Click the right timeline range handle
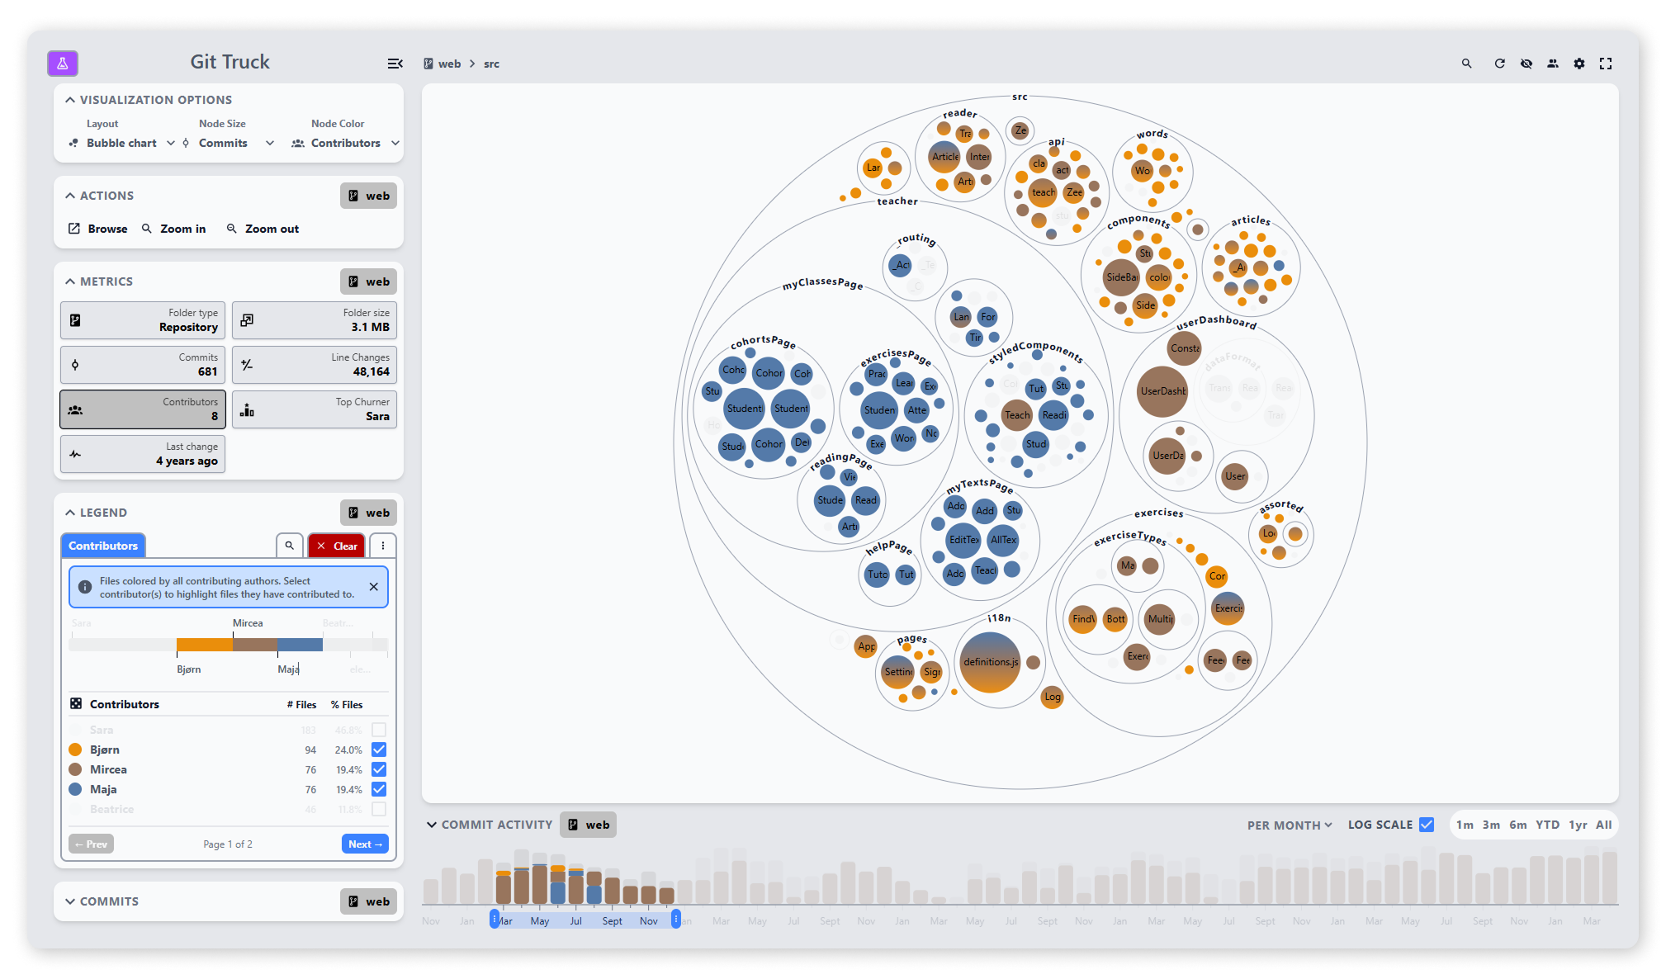The image size is (1666, 979). pos(676,919)
